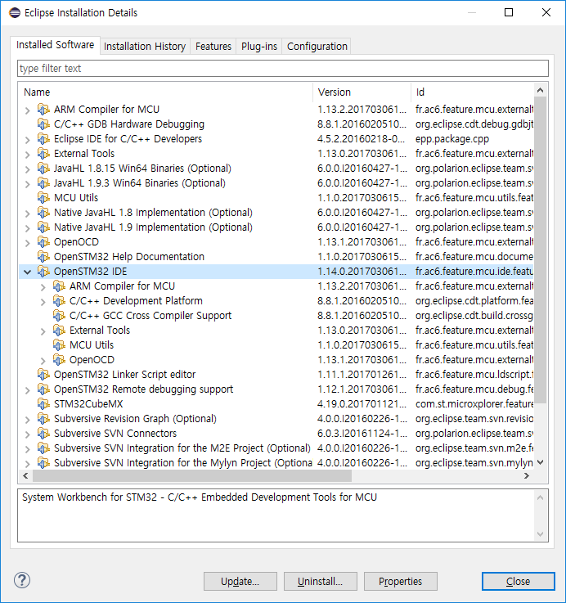Viewport: 566px width, 603px height.
Task: Select the Installed Software tab
Action: click(55, 45)
